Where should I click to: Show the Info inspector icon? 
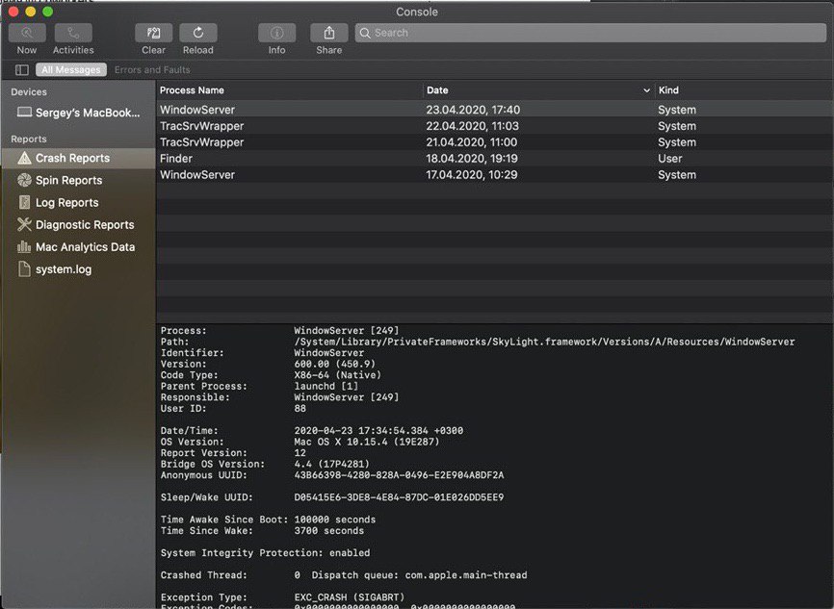276,33
